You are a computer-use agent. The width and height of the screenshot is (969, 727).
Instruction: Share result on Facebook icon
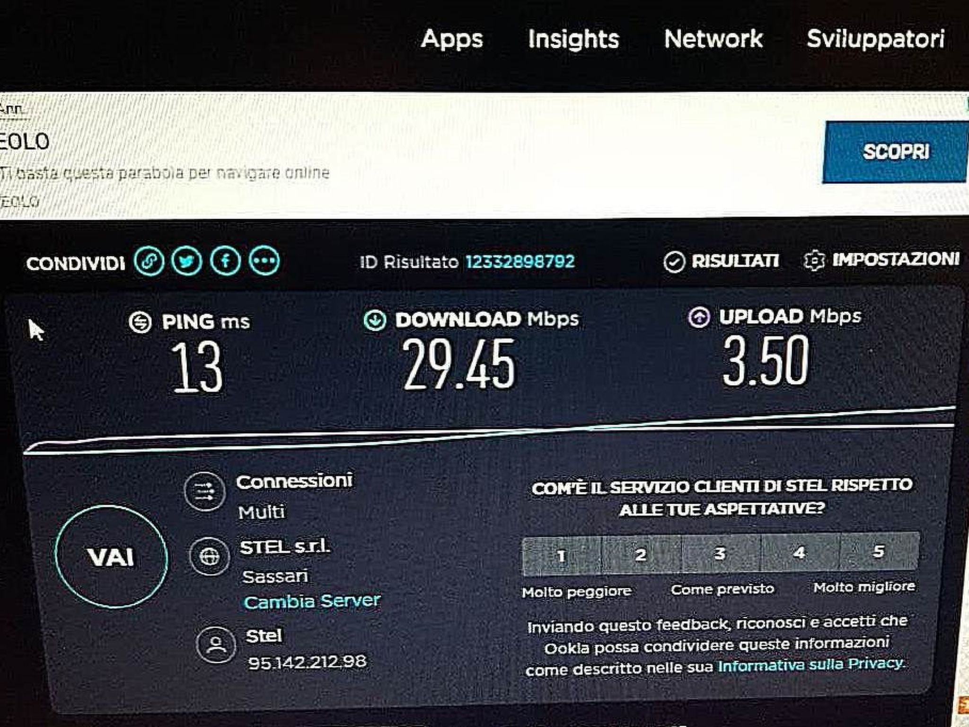[226, 261]
